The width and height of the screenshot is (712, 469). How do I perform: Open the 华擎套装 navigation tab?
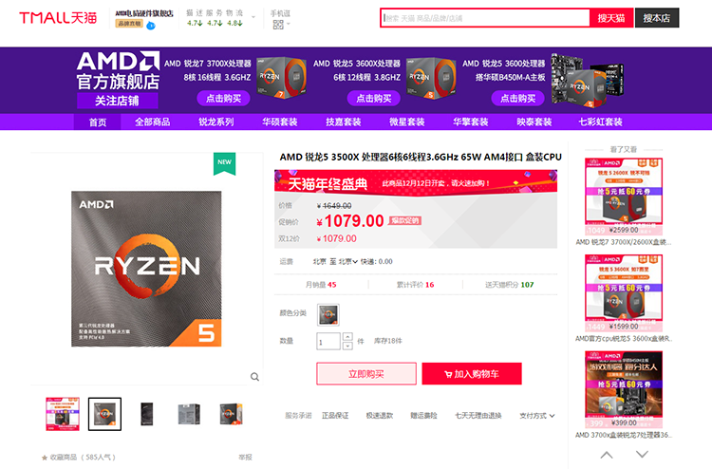471,122
